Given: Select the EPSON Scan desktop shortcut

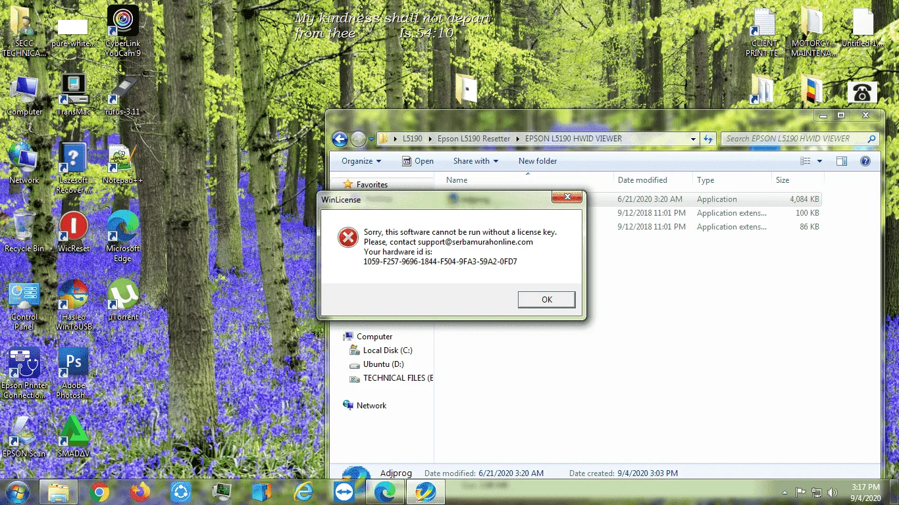Looking at the screenshot, I should click(24, 437).
